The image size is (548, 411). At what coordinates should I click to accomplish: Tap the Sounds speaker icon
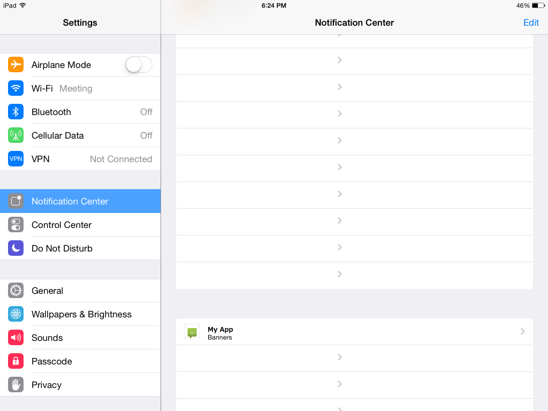(x=16, y=337)
